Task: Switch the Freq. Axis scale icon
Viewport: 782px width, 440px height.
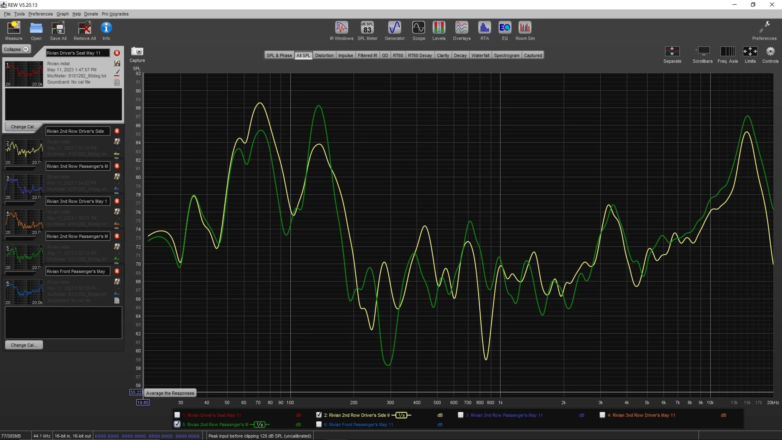Action: [x=727, y=55]
